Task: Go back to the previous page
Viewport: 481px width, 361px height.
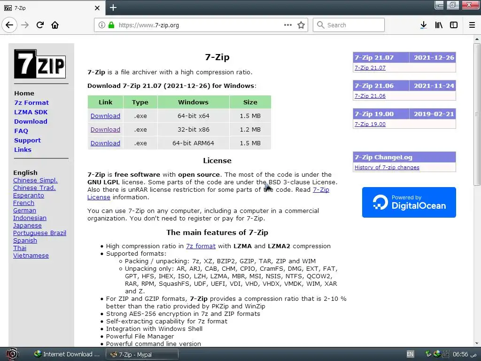Action: (9, 25)
